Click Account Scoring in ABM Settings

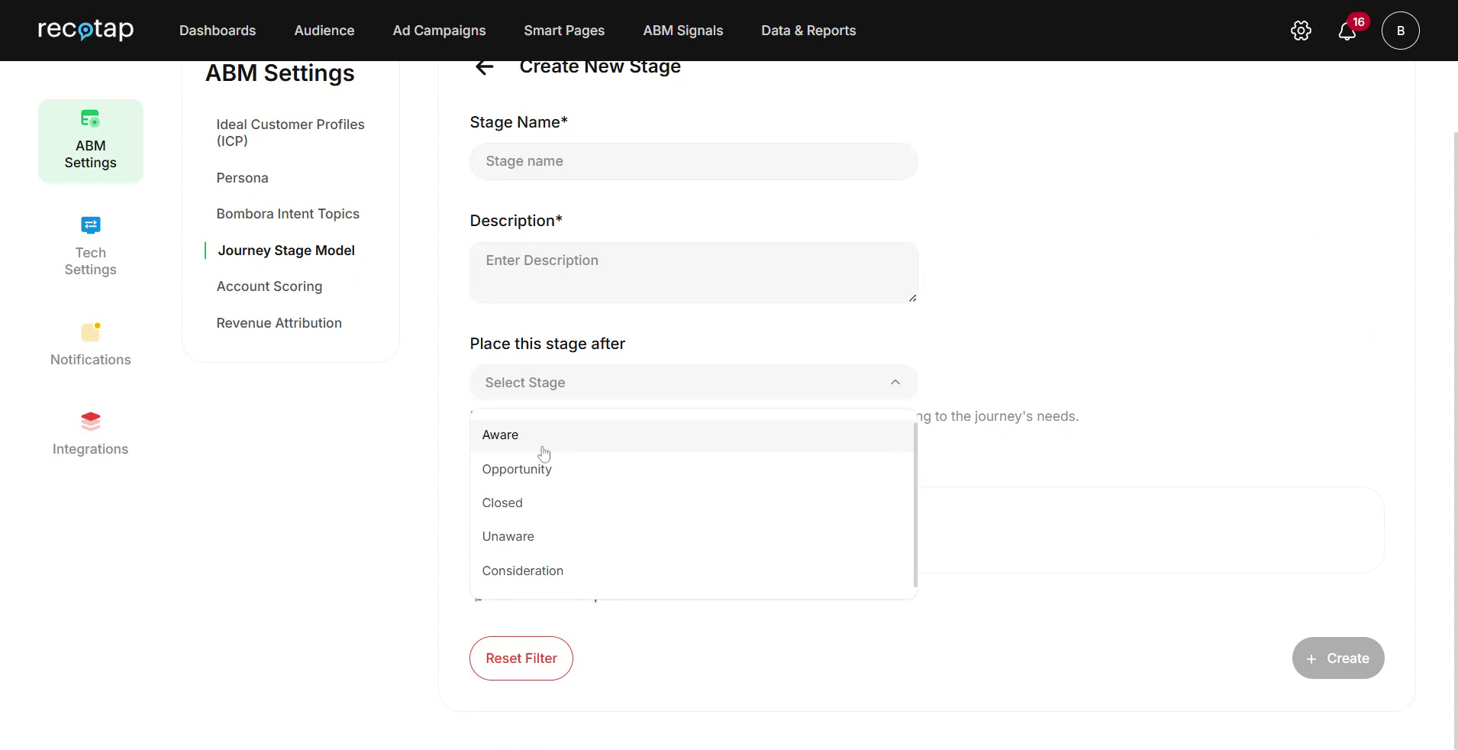coord(269,286)
